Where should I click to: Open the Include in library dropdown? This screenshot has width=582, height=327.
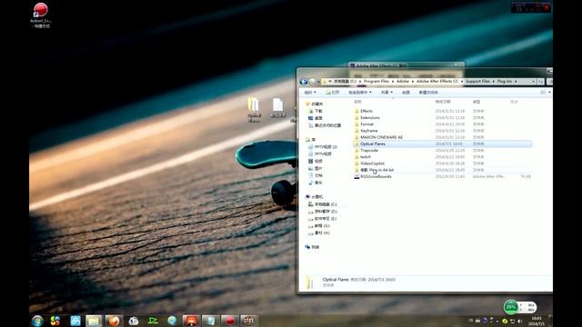coord(360,93)
